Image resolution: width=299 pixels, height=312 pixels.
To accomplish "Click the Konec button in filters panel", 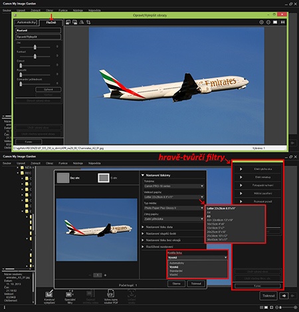I will tap(257, 286).
